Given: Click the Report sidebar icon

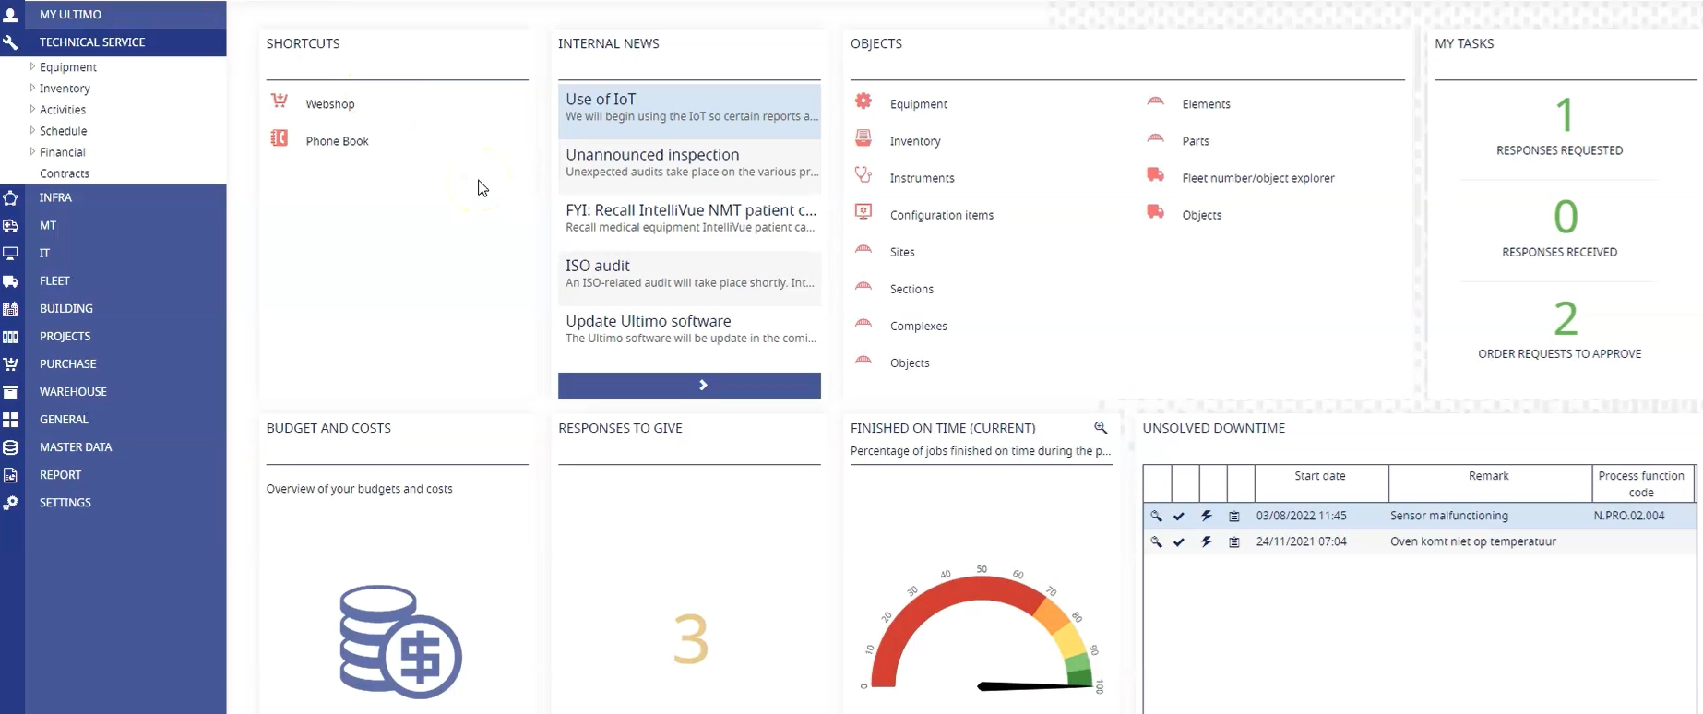Looking at the screenshot, I should (x=10, y=474).
